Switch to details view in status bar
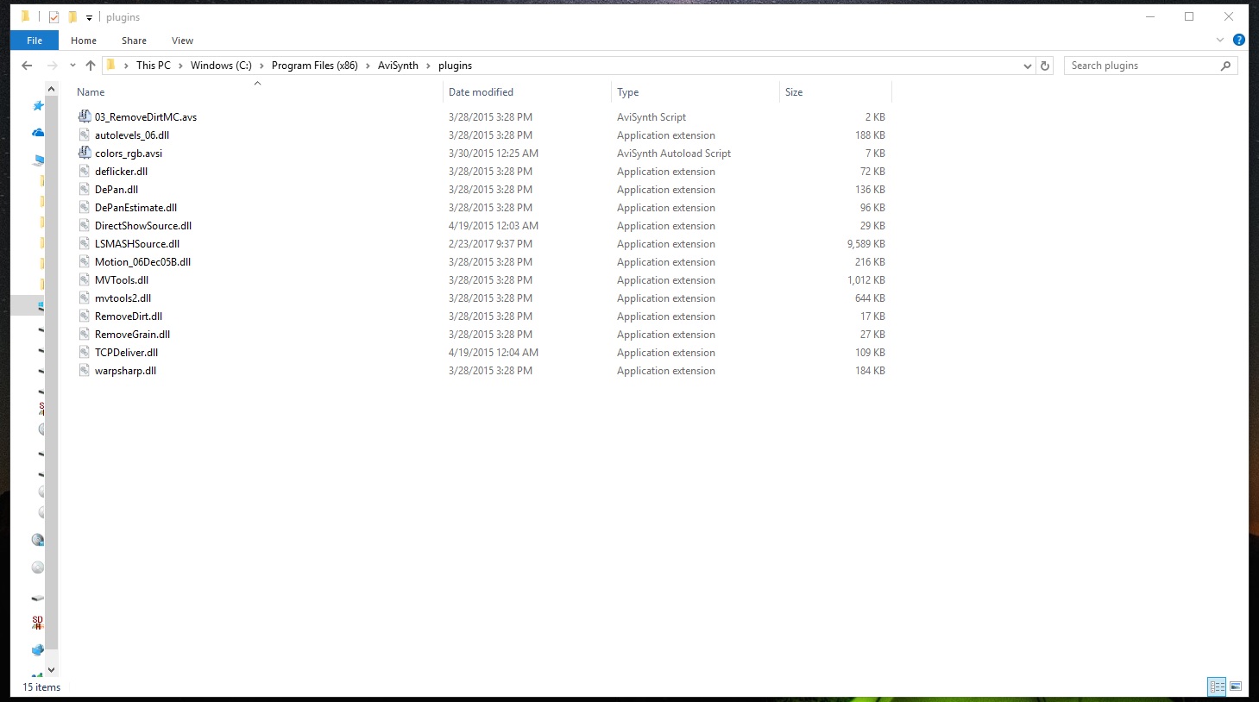Screen dimensions: 1259x702 click(x=1218, y=686)
